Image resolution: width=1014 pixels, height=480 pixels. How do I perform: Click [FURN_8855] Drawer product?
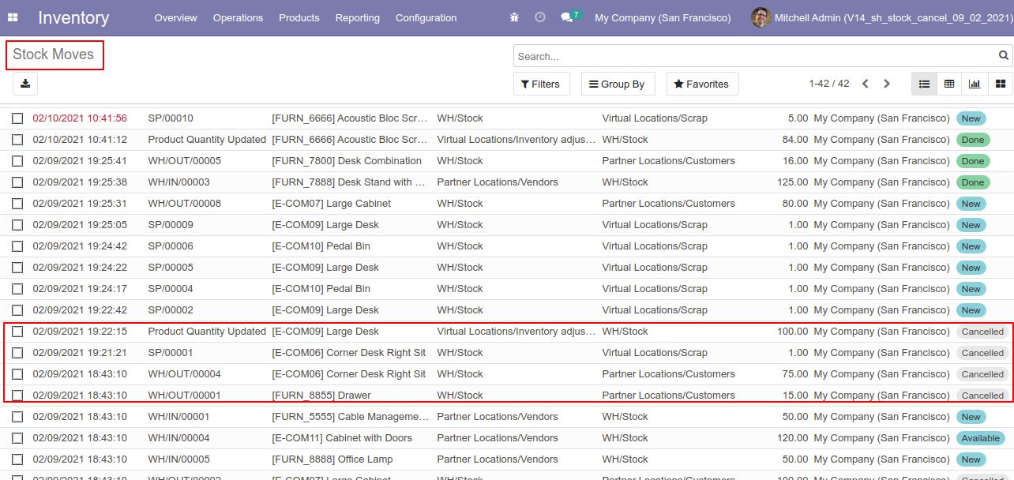point(321,396)
